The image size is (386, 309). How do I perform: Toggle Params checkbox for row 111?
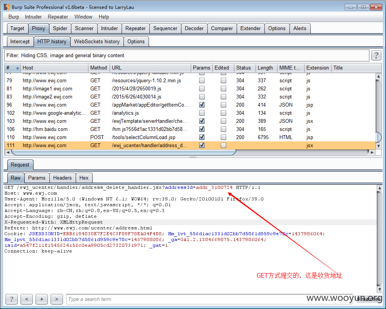(202, 145)
